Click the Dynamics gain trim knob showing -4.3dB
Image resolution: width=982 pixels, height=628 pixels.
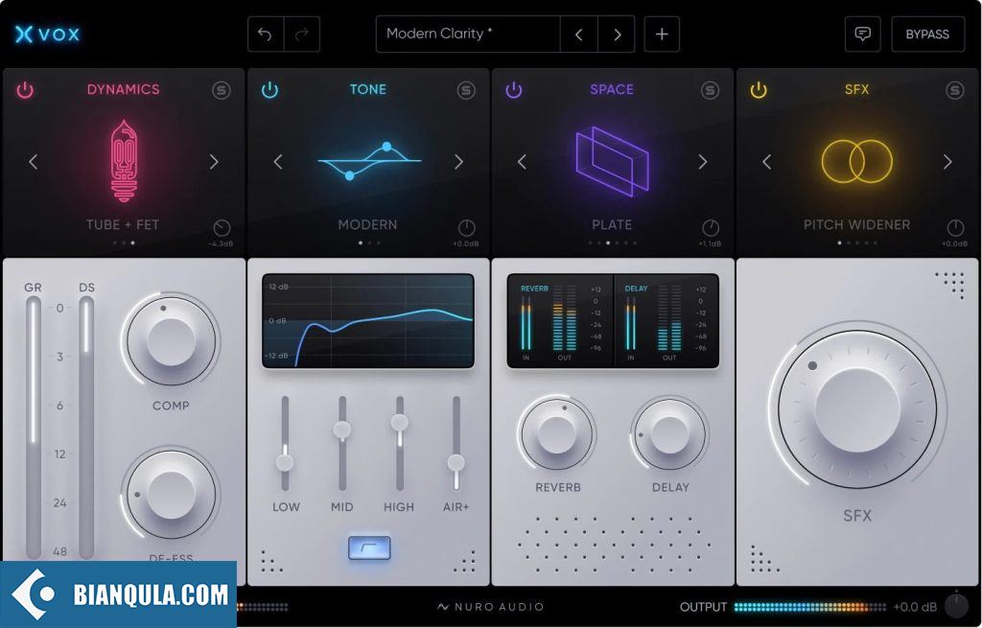click(x=222, y=228)
